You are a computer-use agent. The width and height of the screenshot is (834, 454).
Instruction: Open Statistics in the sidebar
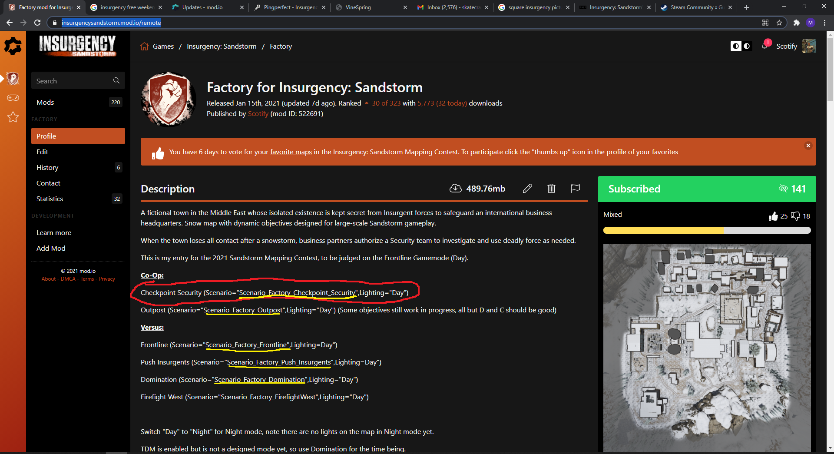tap(78, 199)
